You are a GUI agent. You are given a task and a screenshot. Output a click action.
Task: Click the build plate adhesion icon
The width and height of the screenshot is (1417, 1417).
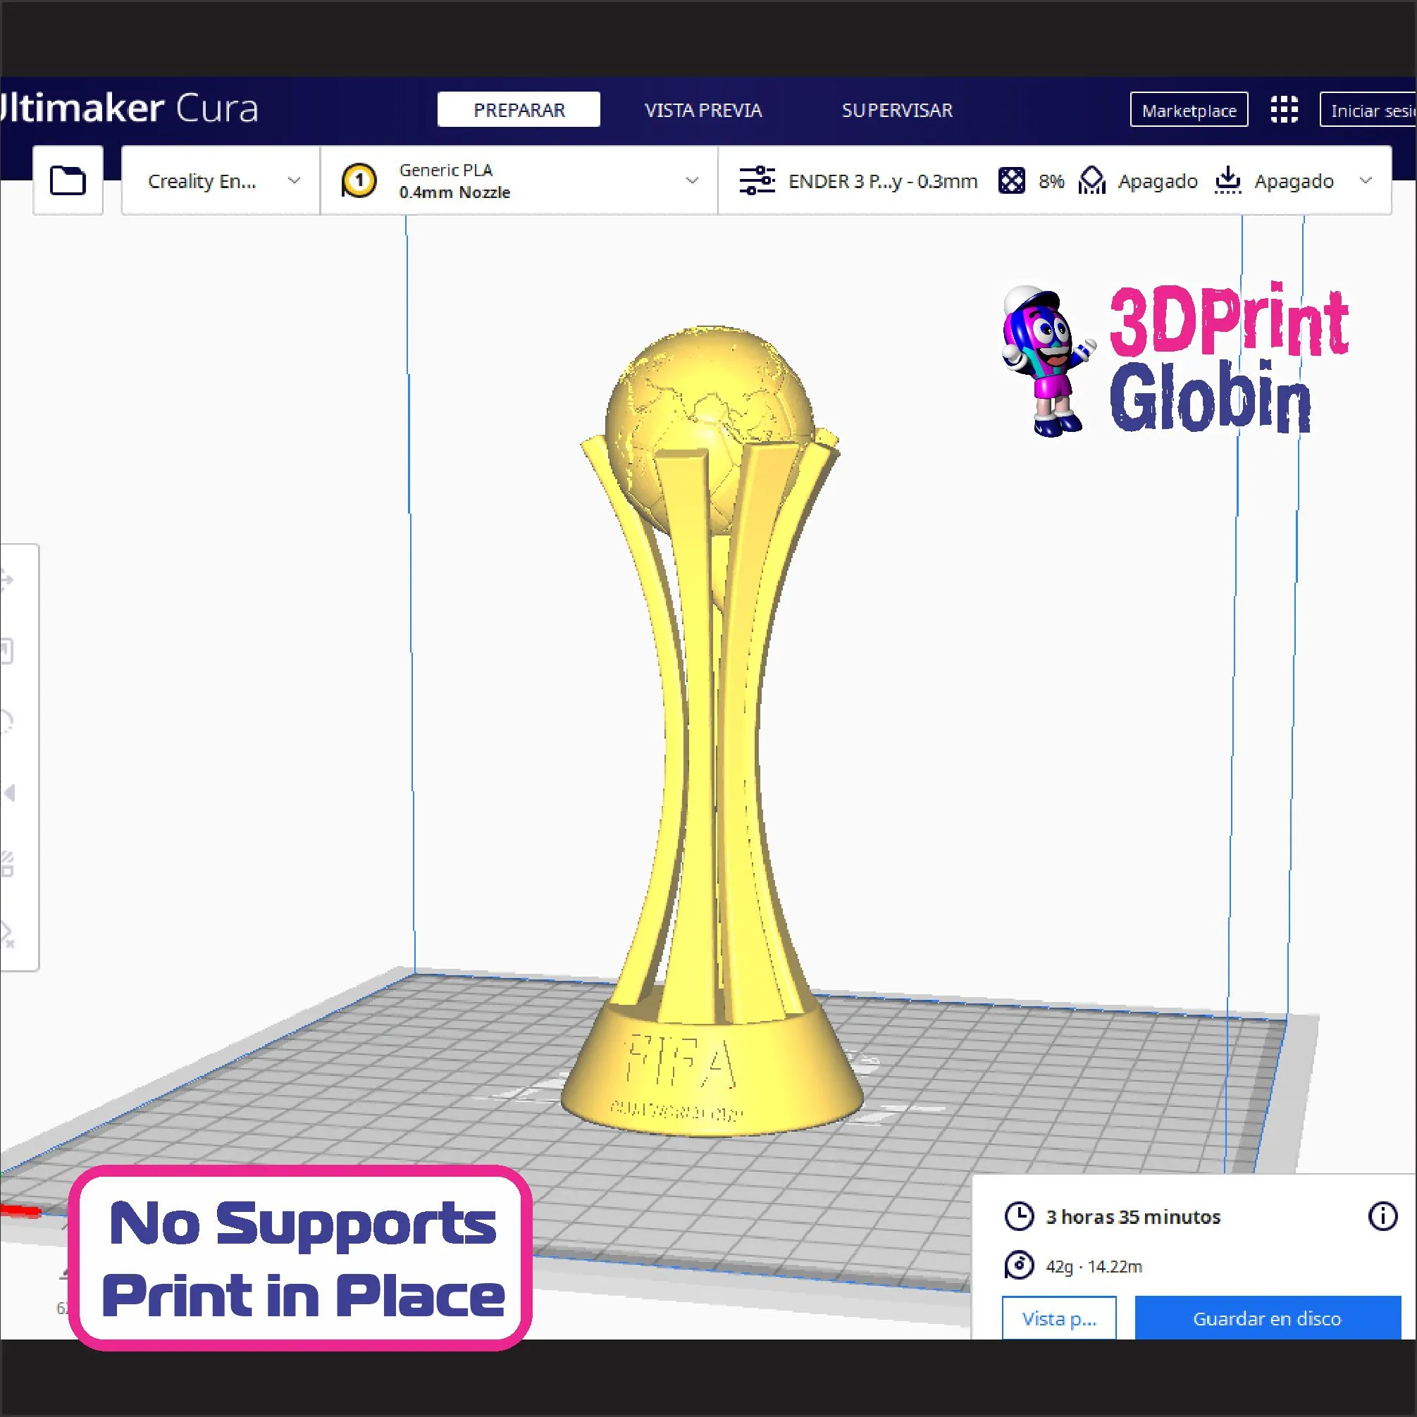1227,180
